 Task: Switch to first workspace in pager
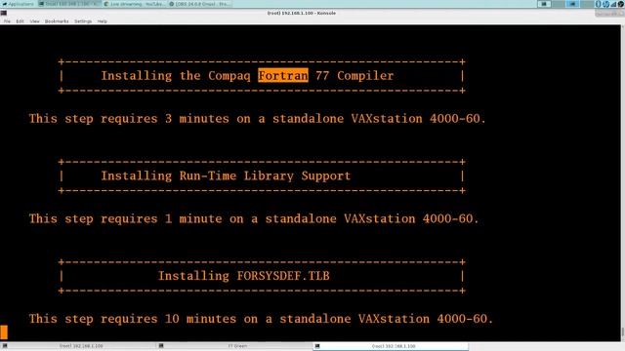[x=544, y=4]
